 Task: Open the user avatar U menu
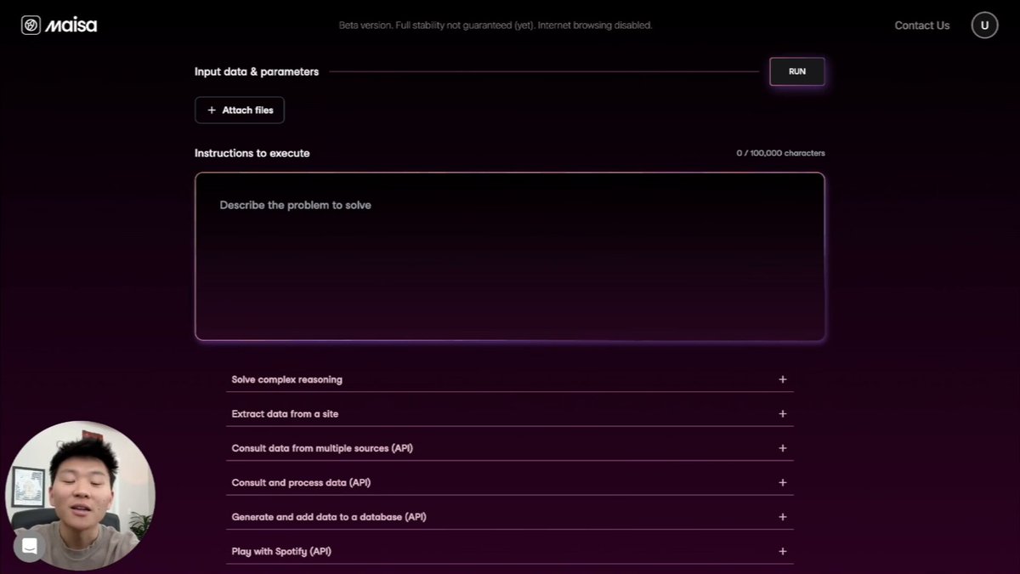click(x=984, y=26)
